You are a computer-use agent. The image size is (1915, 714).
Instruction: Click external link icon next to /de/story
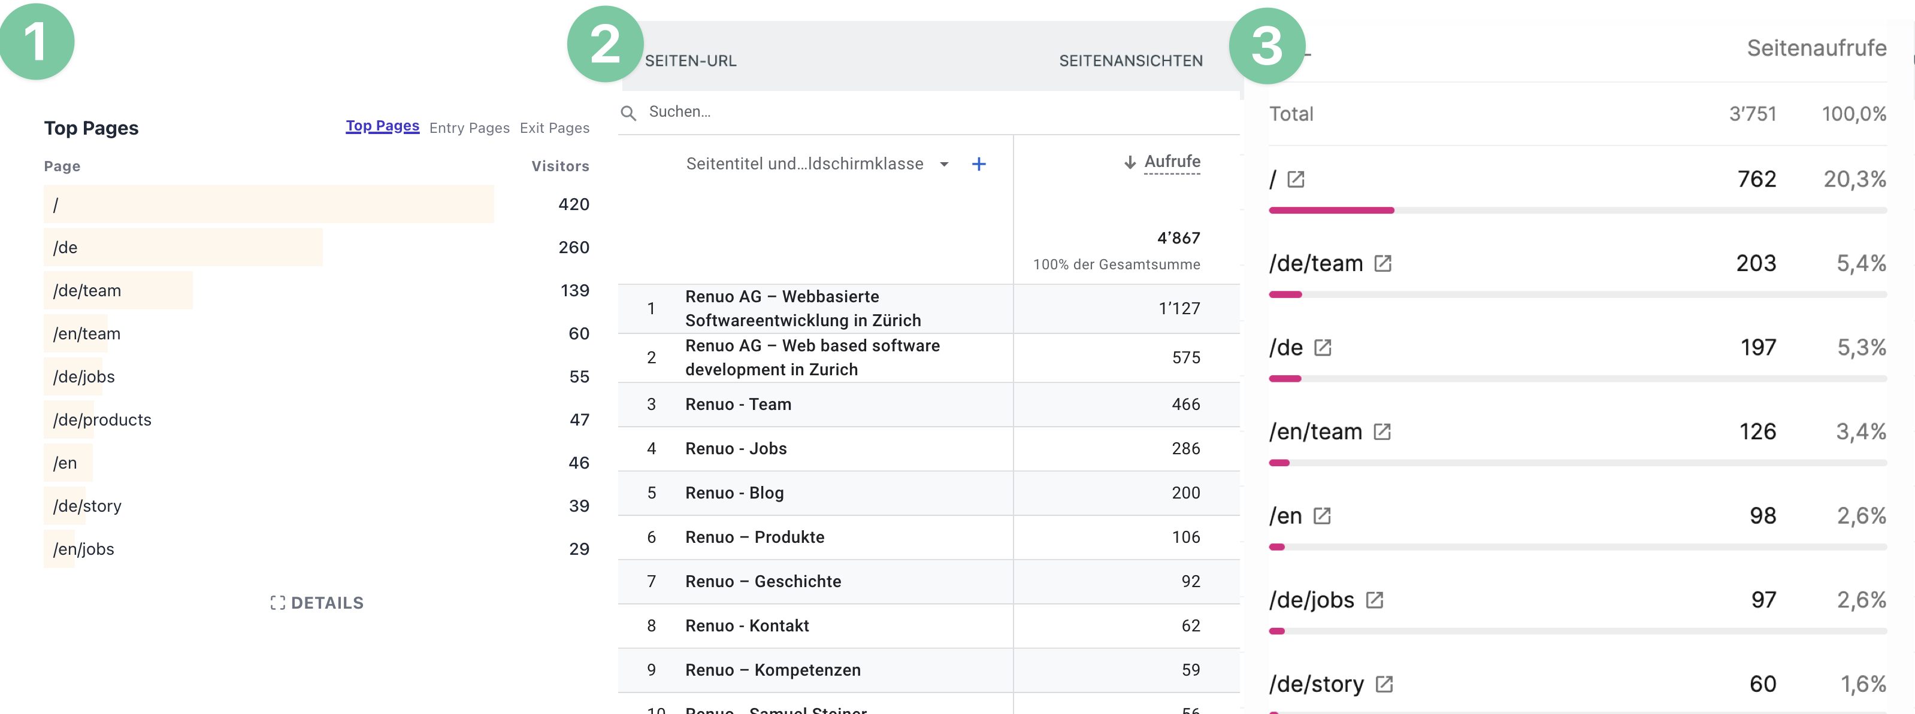1384,684
